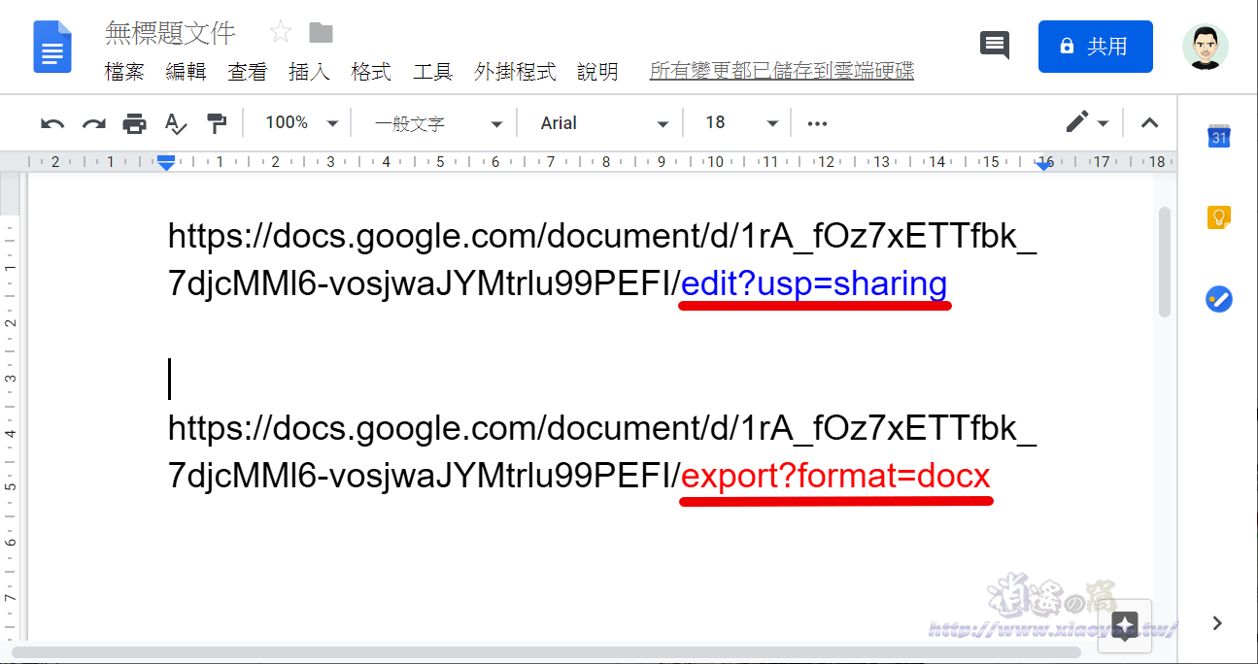Open the font size 18 dropdown
Image resolution: width=1258 pixels, height=664 pixels.
[741, 123]
